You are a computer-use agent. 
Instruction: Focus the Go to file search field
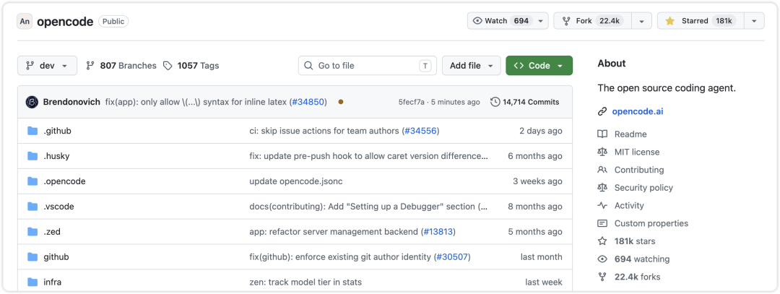[367, 66]
